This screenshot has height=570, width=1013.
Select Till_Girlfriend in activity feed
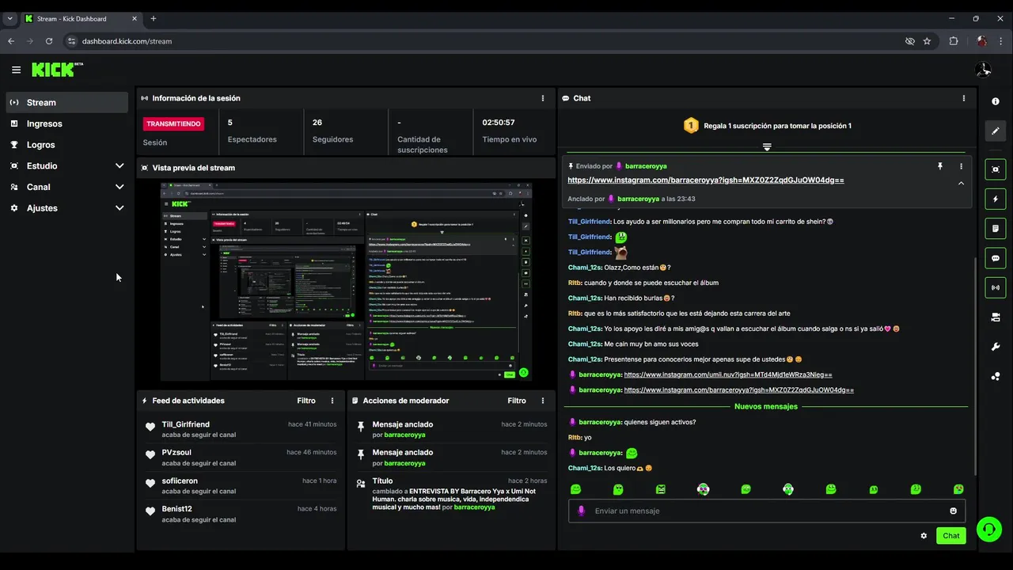pyautogui.click(x=186, y=424)
